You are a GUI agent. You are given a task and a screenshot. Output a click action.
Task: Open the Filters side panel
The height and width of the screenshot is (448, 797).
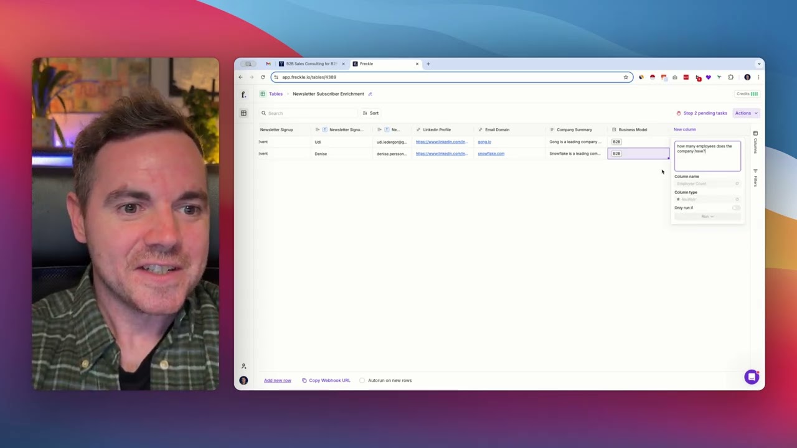coord(755,178)
